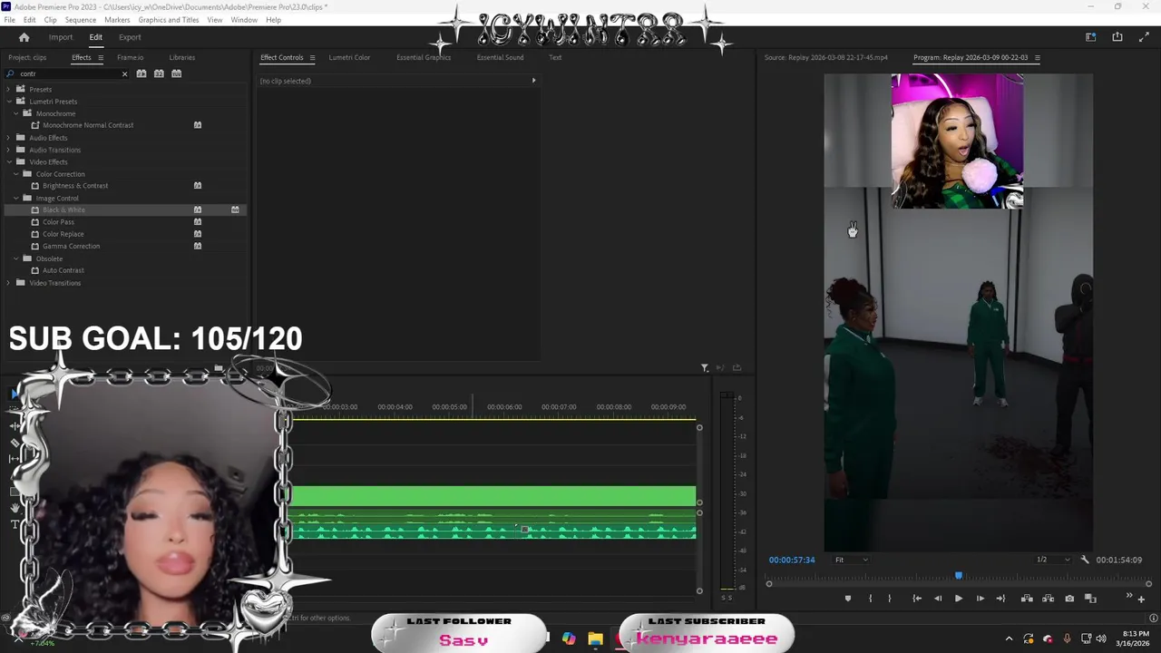The height and width of the screenshot is (653, 1161).
Task: Switch to the Source: Replay monitor tab
Action: pyautogui.click(x=825, y=57)
